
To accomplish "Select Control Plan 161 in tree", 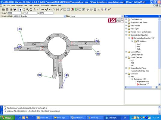I will 137,55.
